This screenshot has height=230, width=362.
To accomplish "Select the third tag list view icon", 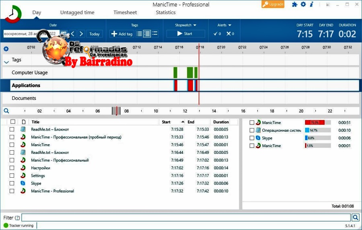I will coord(155,34).
